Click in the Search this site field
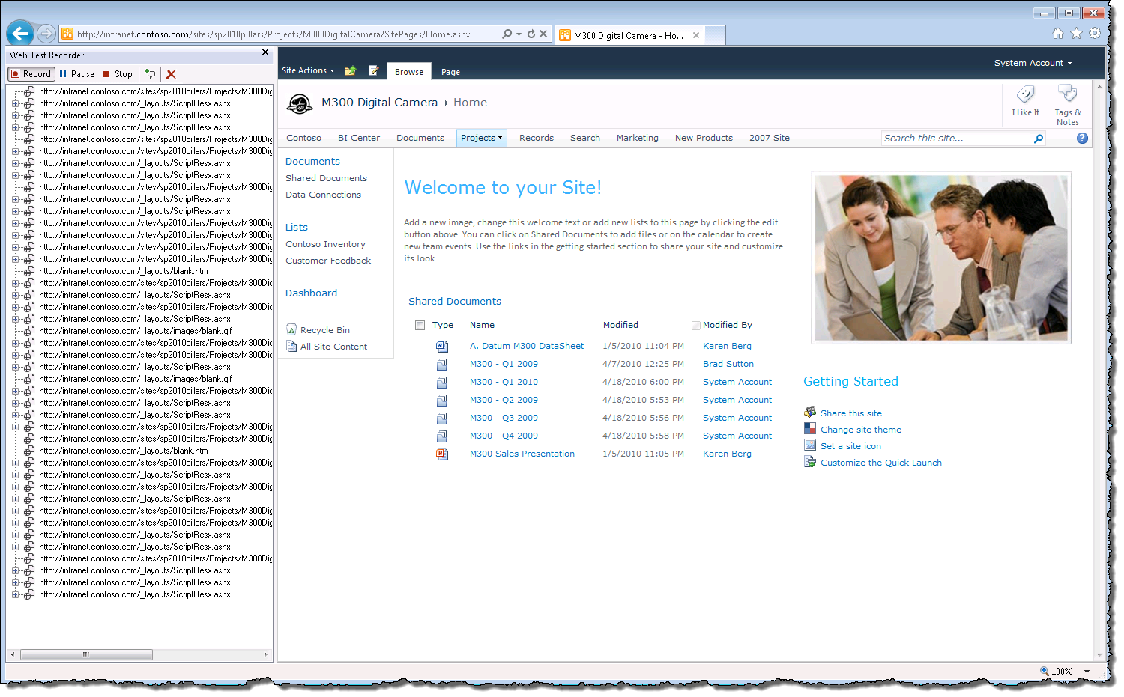 (x=955, y=139)
